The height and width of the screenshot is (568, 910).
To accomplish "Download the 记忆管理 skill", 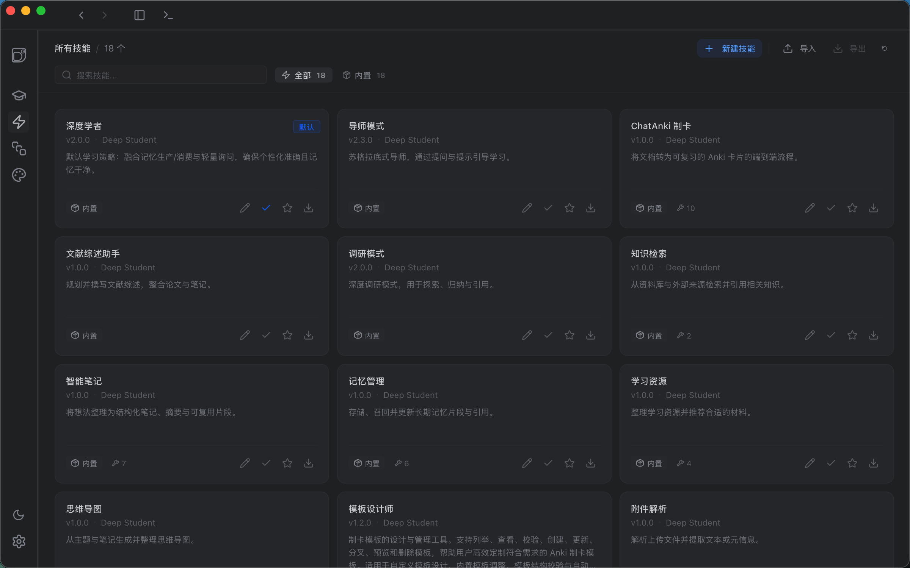I will 591,463.
